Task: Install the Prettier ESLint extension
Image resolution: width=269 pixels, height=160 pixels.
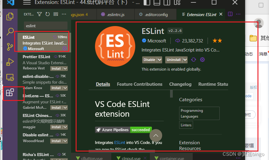Action: point(56,68)
